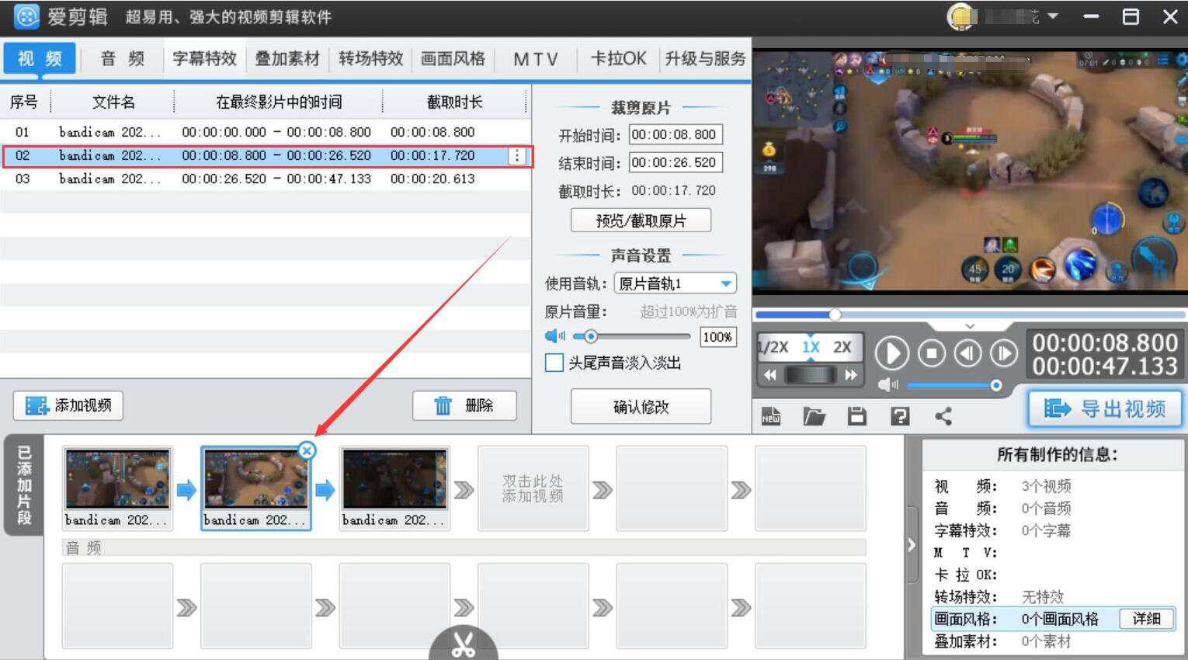
Task: Click the rewind double-arrow icon
Action: coord(769,375)
